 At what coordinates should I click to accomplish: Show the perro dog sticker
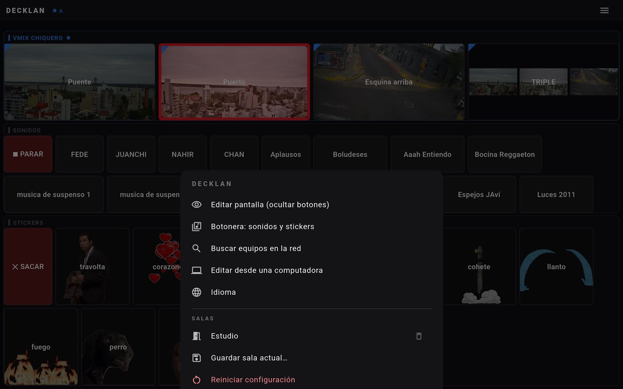tap(118, 347)
